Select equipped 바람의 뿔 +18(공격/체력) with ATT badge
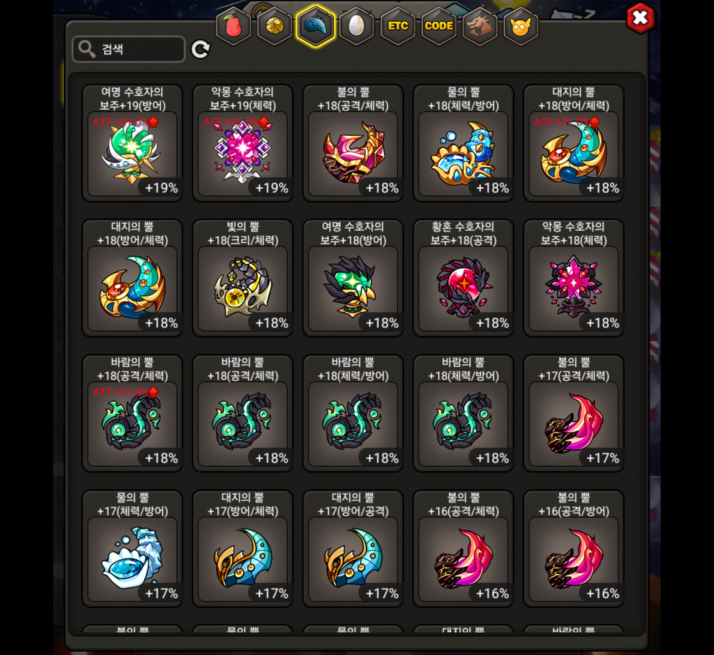 [x=132, y=413]
